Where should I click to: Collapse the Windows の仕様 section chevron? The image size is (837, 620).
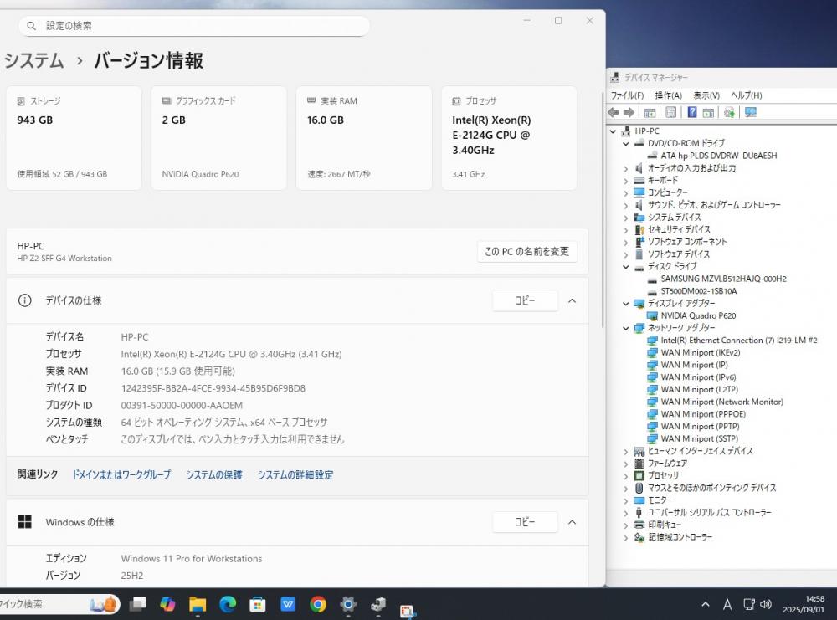[x=572, y=522]
